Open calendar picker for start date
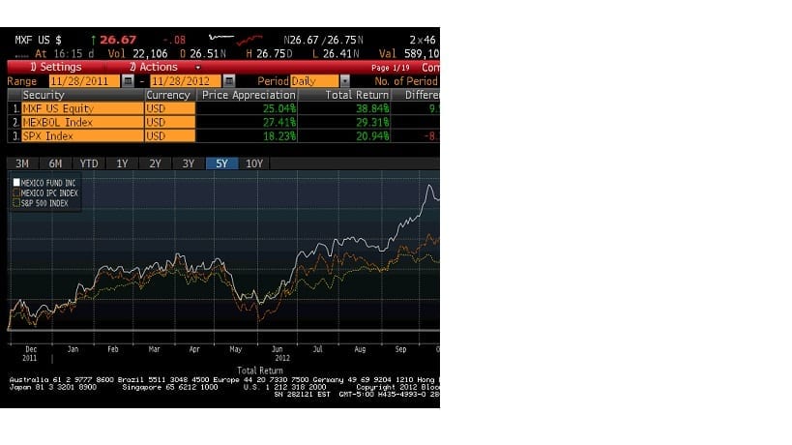 [128, 81]
